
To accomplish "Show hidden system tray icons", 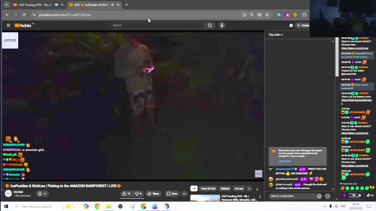I will [x=325, y=206].
